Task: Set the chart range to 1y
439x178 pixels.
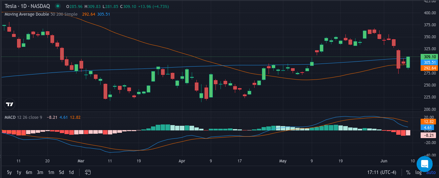Action: coord(19,172)
